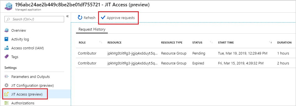
Task: Click the JIT Access external-link icon
Action: pos(7,94)
